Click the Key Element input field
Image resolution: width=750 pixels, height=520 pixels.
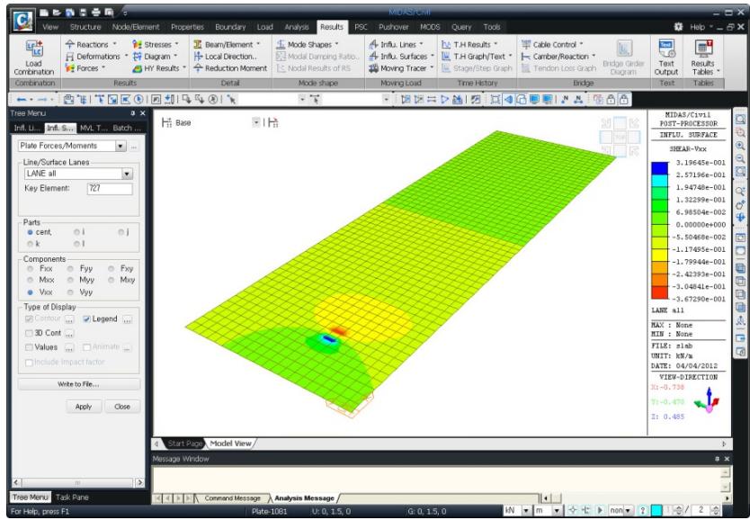pyautogui.click(x=110, y=189)
